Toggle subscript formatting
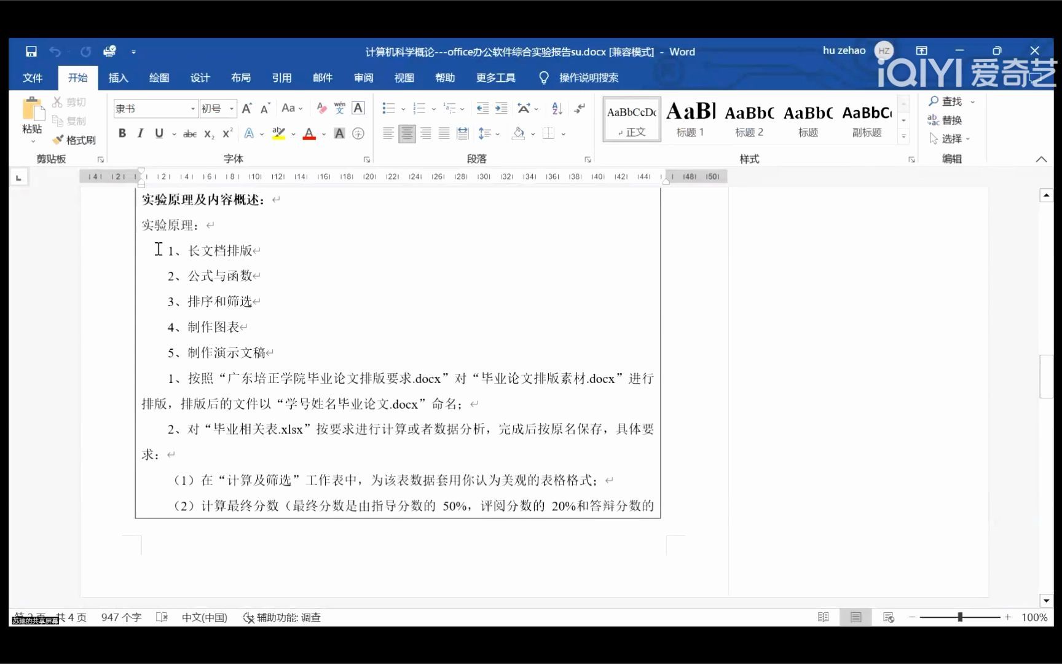Screen dimensions: 1062x664 tap(209, 133)
